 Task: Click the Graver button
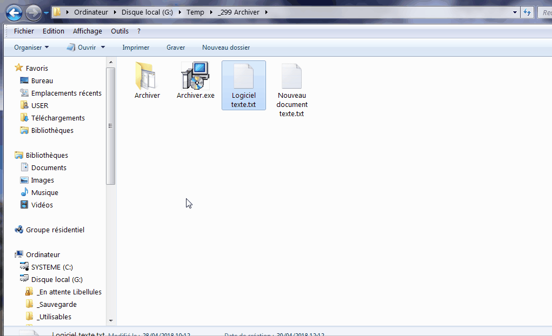175,48
